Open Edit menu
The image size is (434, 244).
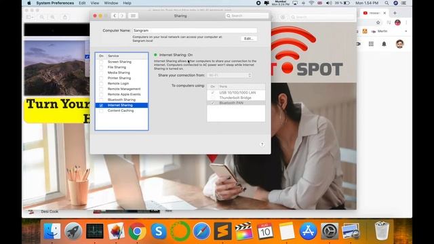coord(82,3)
